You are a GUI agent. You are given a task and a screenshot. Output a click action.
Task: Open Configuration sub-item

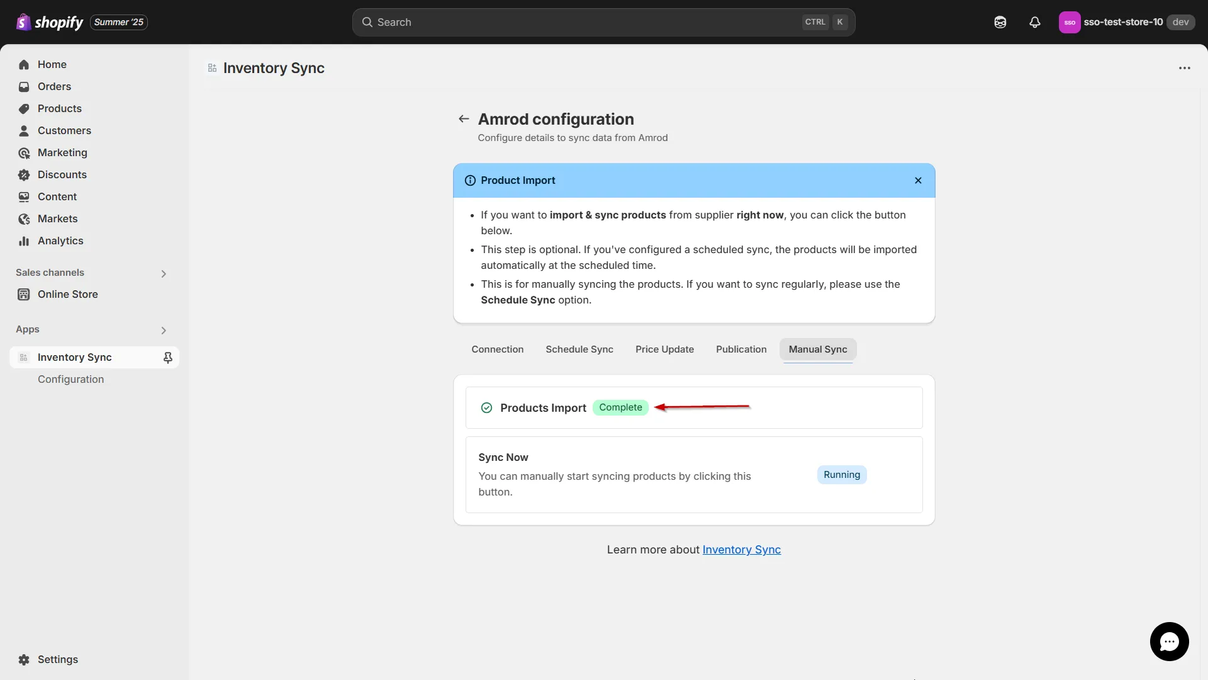click(x=70, y=379)
